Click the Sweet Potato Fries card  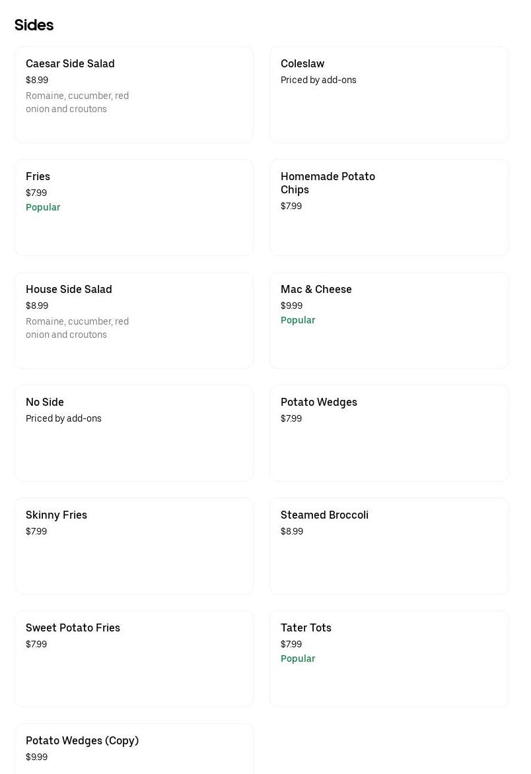133,659
